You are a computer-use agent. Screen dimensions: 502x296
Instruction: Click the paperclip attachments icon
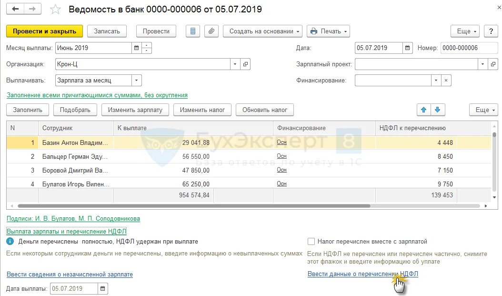(x=211, y=31)
